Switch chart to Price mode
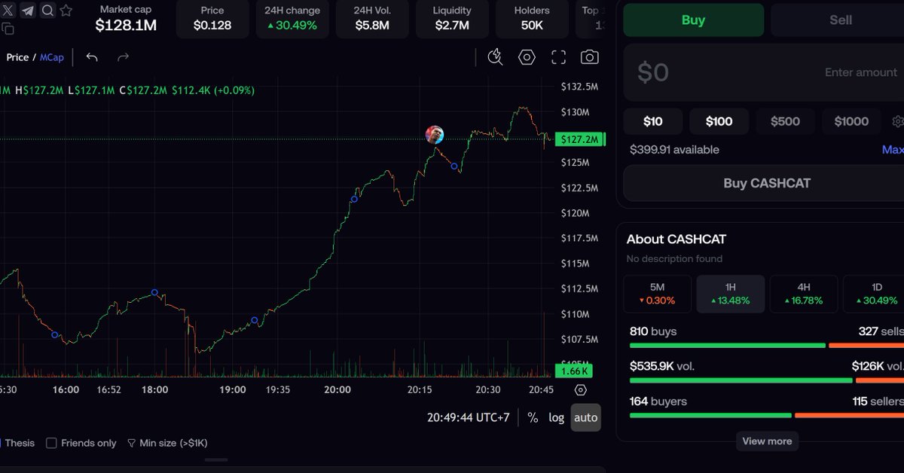Image resolution: width=904 pixels, height=473 pixels. pyautogui.click(x=17, y=57)
